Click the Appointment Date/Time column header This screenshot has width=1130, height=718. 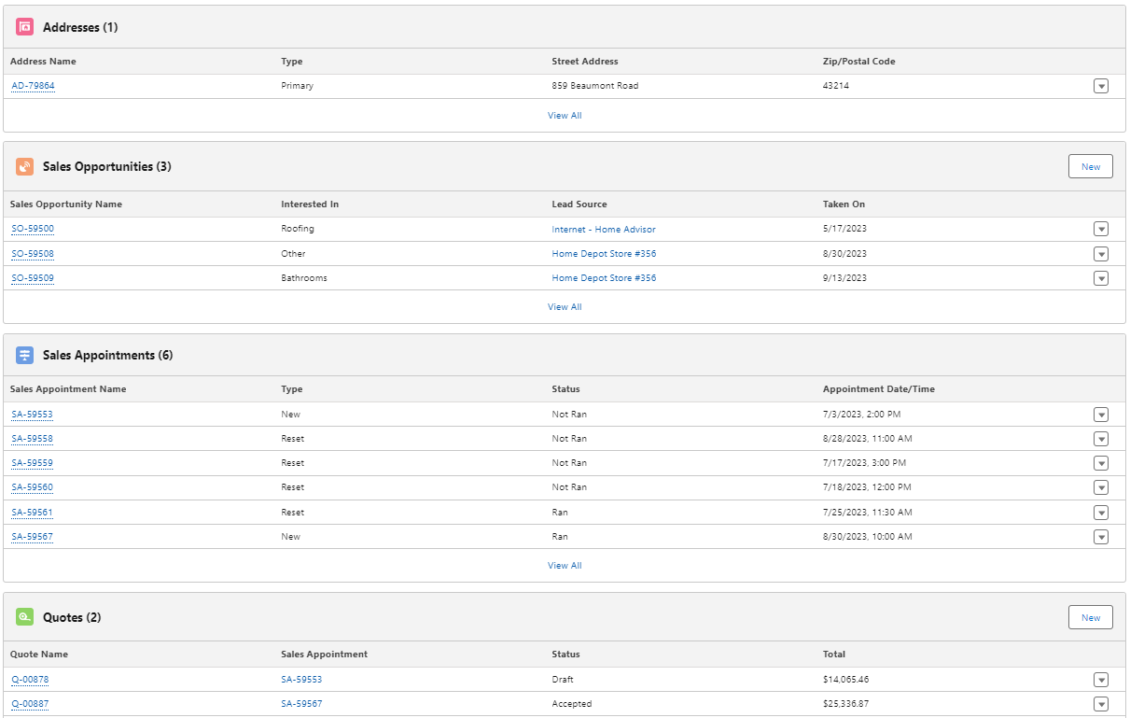879,388
